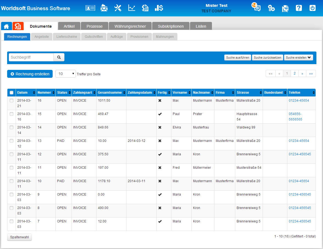Sort table by Status column
The height and width of the screenshot is (249, 323).
tap(63, 93)
